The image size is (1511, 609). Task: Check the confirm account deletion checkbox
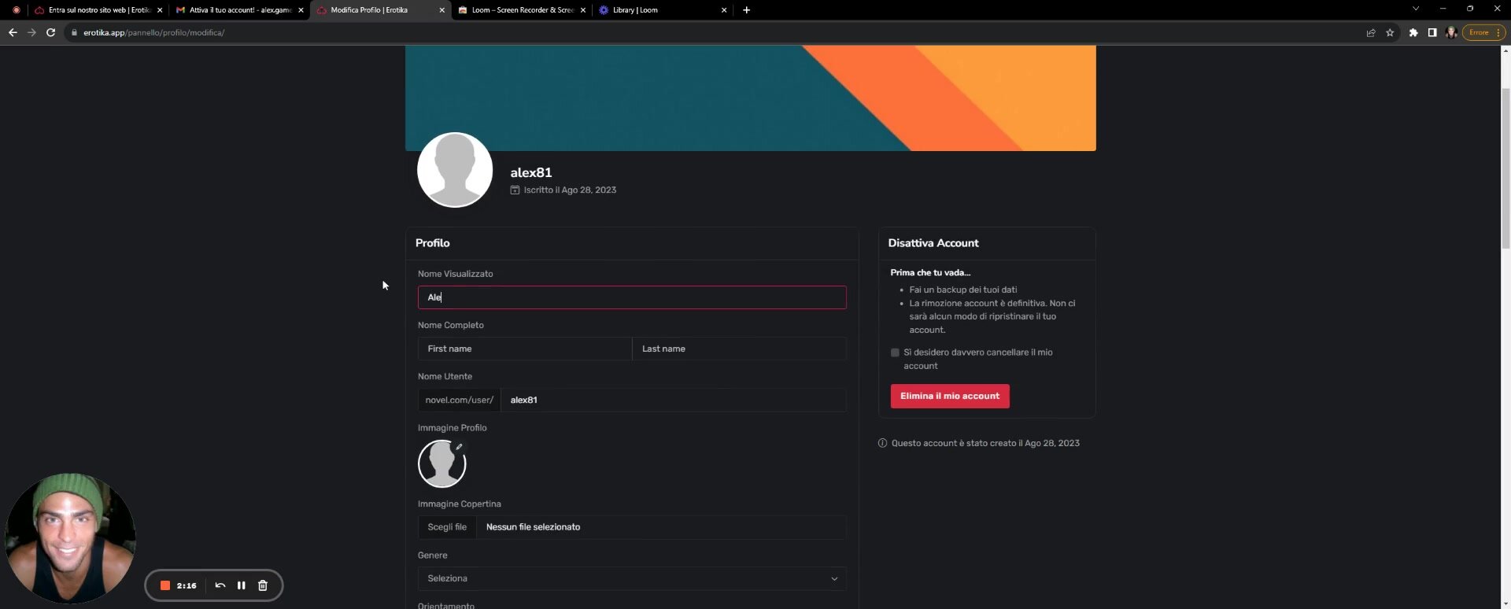pos(895,352)
